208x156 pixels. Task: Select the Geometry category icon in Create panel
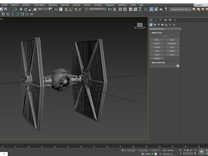click(151, 25)
